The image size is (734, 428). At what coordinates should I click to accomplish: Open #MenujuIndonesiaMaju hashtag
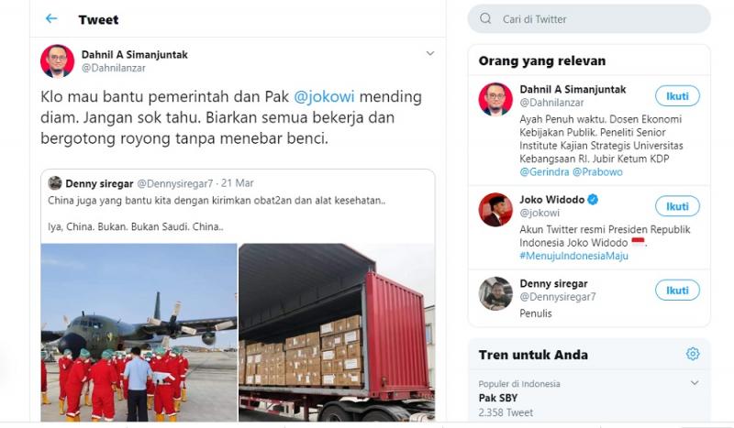coord(574,256)
